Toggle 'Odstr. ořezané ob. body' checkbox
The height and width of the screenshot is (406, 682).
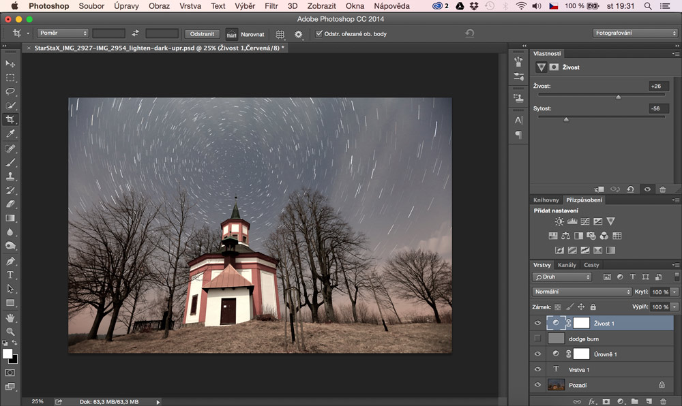click(319, 33)
